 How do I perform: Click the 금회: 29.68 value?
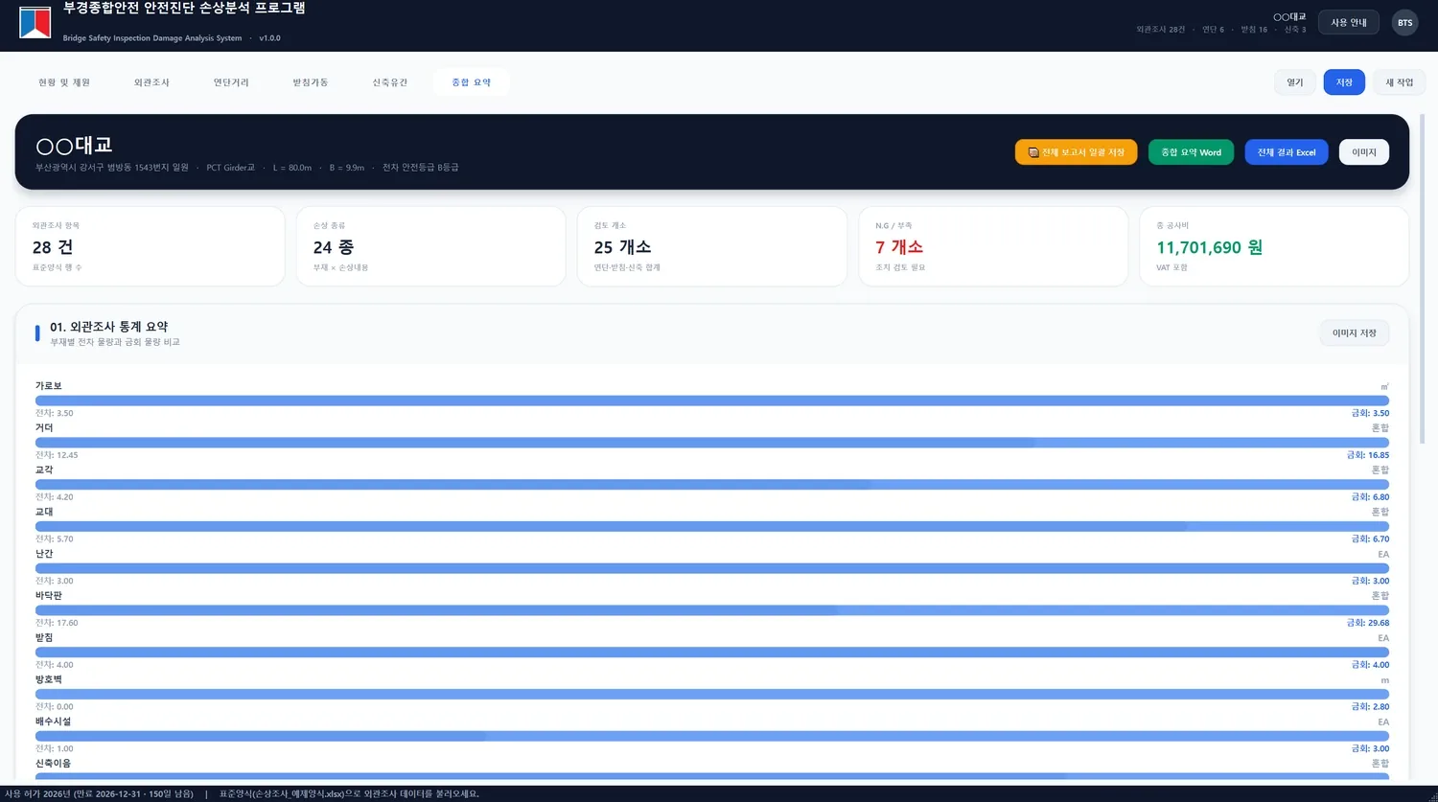[1368, 623]
